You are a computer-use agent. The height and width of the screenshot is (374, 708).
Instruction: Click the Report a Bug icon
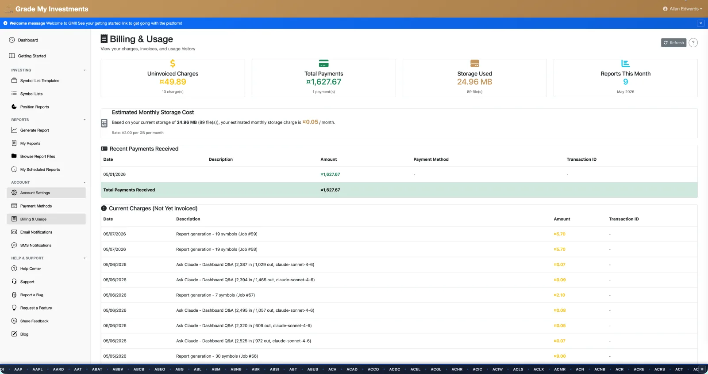[x=14, y=295]
